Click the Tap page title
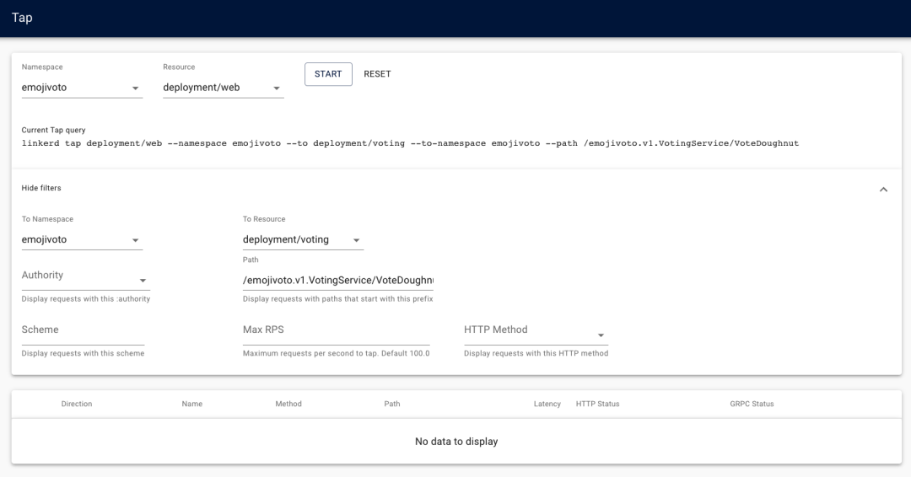This screenshot has width=911, height=477. (22, 18)
